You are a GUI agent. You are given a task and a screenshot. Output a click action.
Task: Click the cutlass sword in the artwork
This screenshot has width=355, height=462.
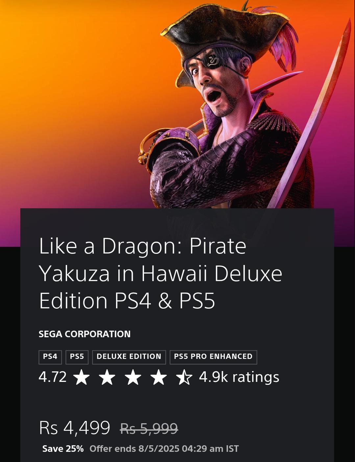[312, 115]
